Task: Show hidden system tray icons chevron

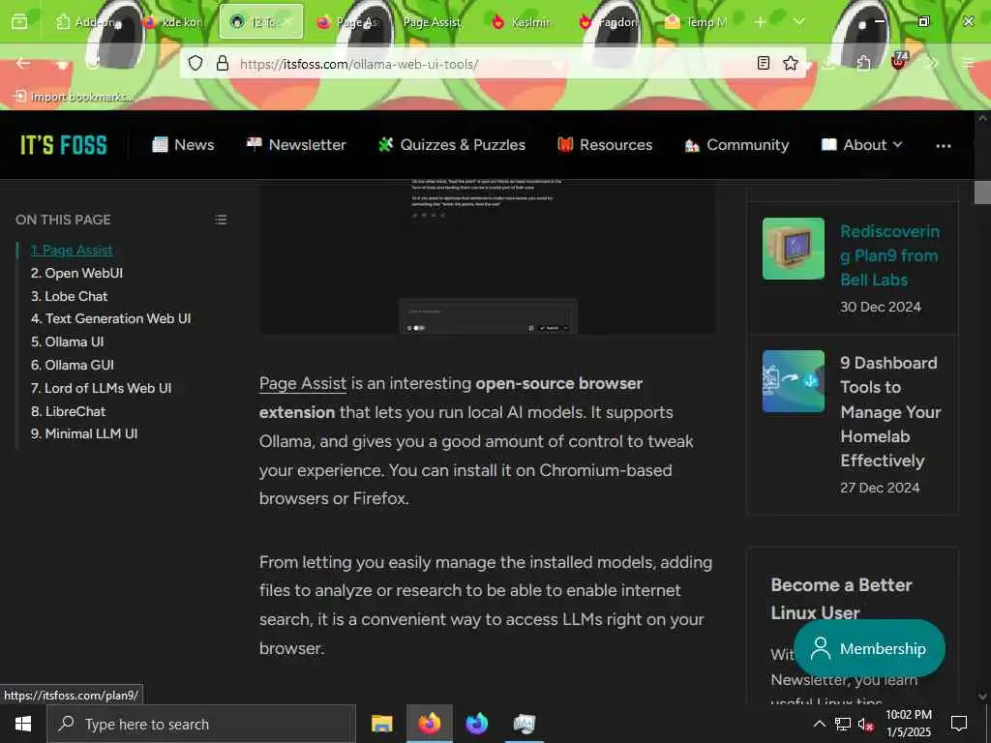Action: click(x=819, y=724)
